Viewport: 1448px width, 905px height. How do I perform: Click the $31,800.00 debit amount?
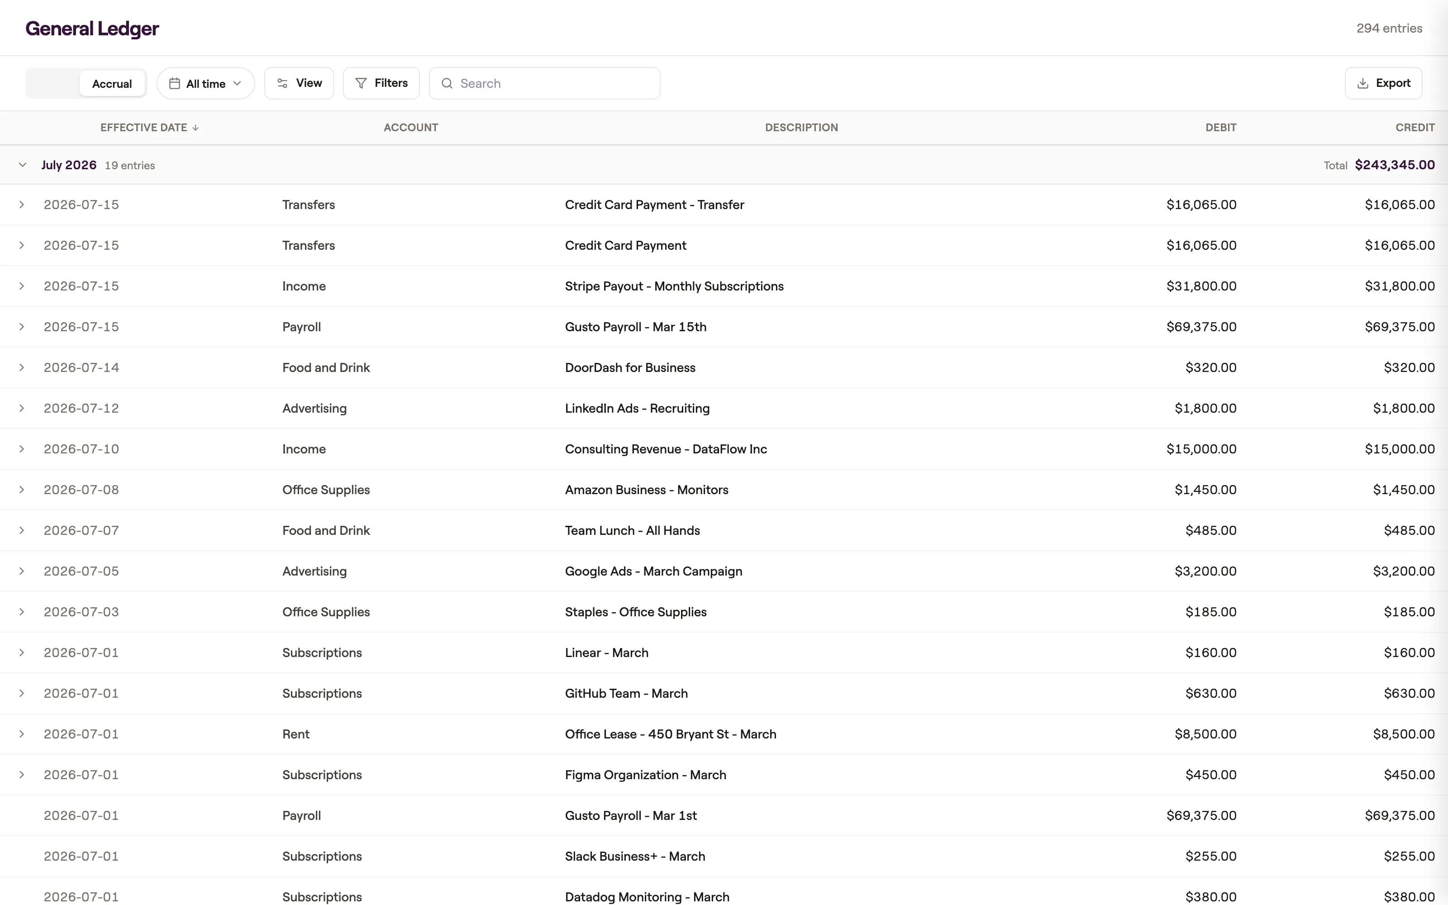1201,286
